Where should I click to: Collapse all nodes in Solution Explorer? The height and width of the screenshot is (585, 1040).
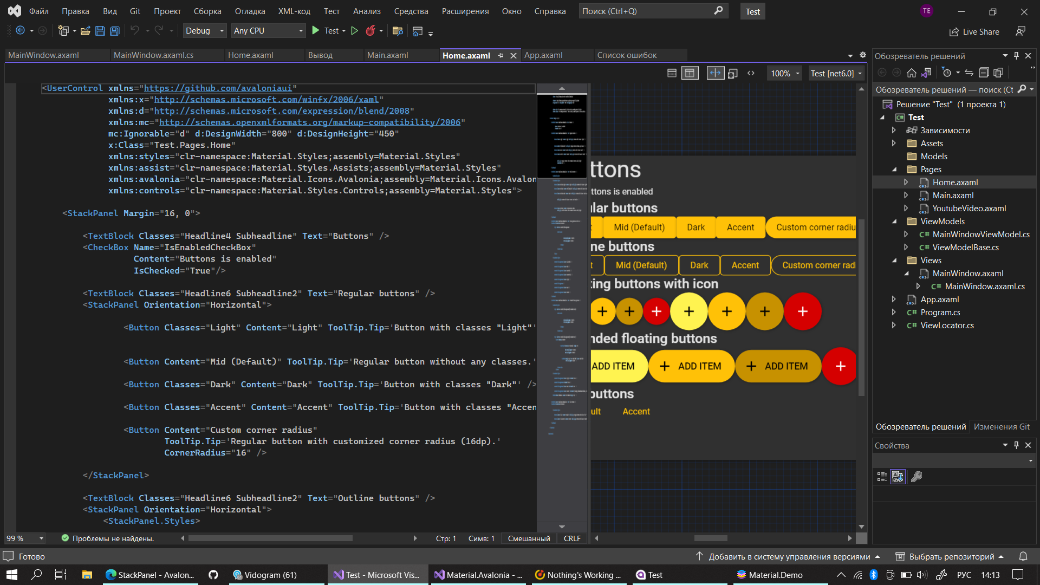pyautogui.click(x=984, y=72)
